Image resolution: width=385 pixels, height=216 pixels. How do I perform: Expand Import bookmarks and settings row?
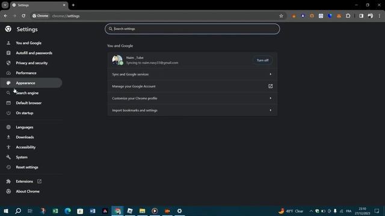[x=192, y=110]
